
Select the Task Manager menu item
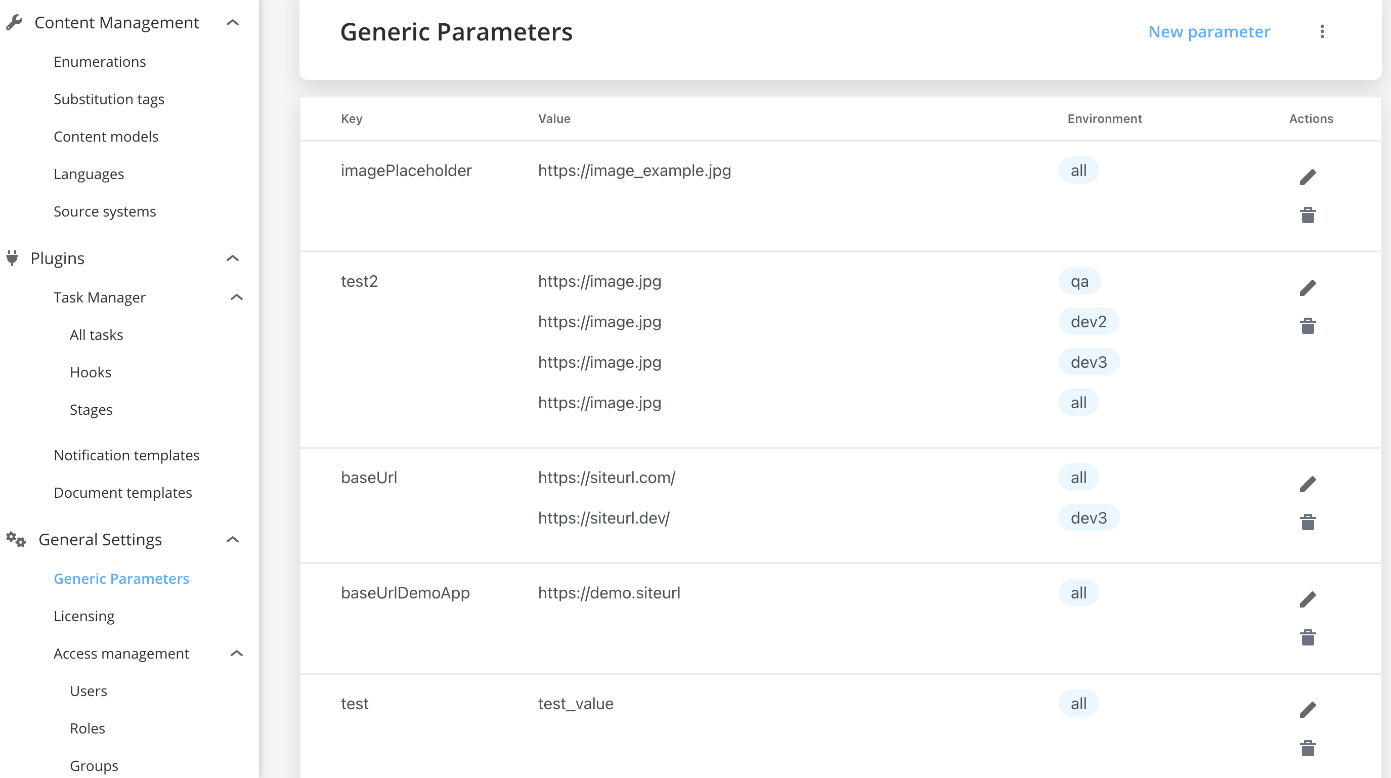[x=99, y=296]
